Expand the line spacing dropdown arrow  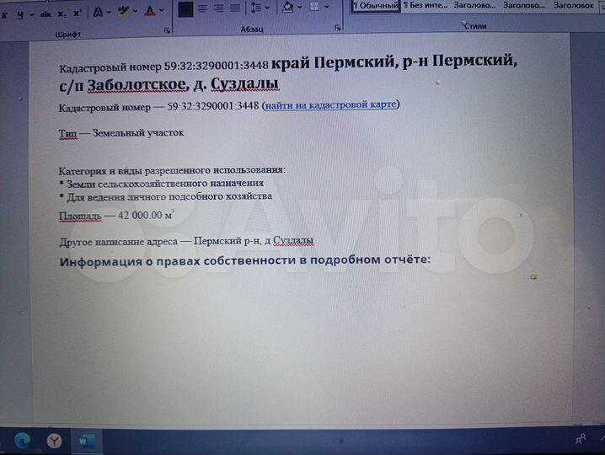coord(267,8)
